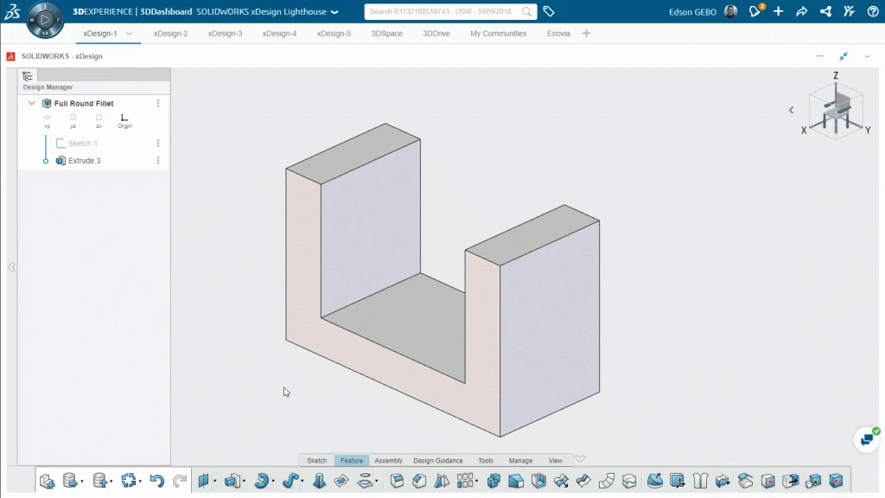
Task: Switch to the Assembly tab
Action: [388, 461]
